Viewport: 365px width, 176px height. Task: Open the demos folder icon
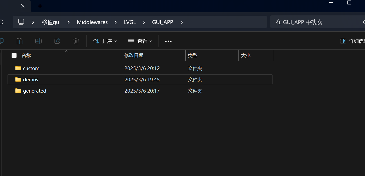tap(18, 80)
